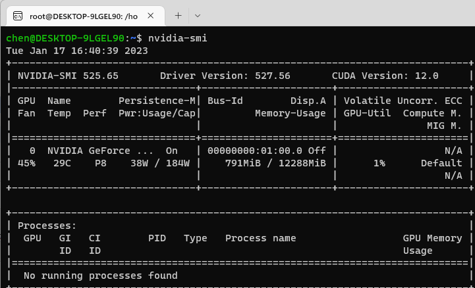Viewport: 475px width, 288px height.
Task: Select the root@DESKTOP-9LGEL90 tab title
Action: (86, 14)
